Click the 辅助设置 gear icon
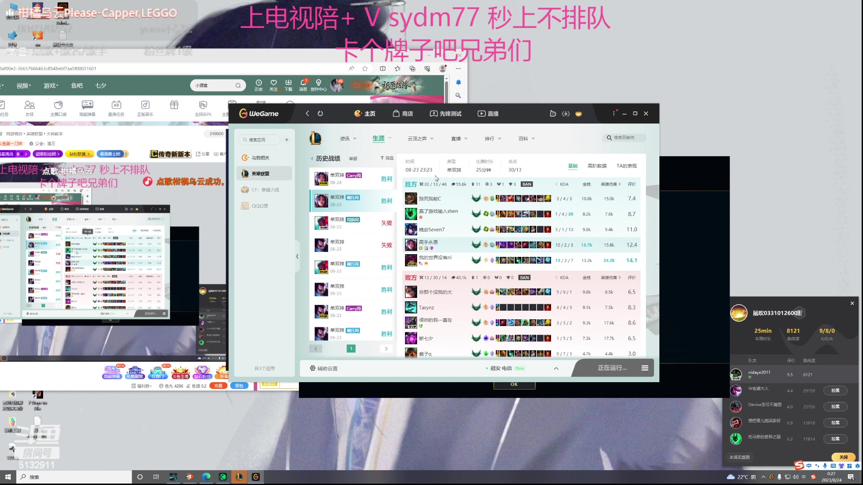This screenshot has width=863, height=485. [313, 368]
